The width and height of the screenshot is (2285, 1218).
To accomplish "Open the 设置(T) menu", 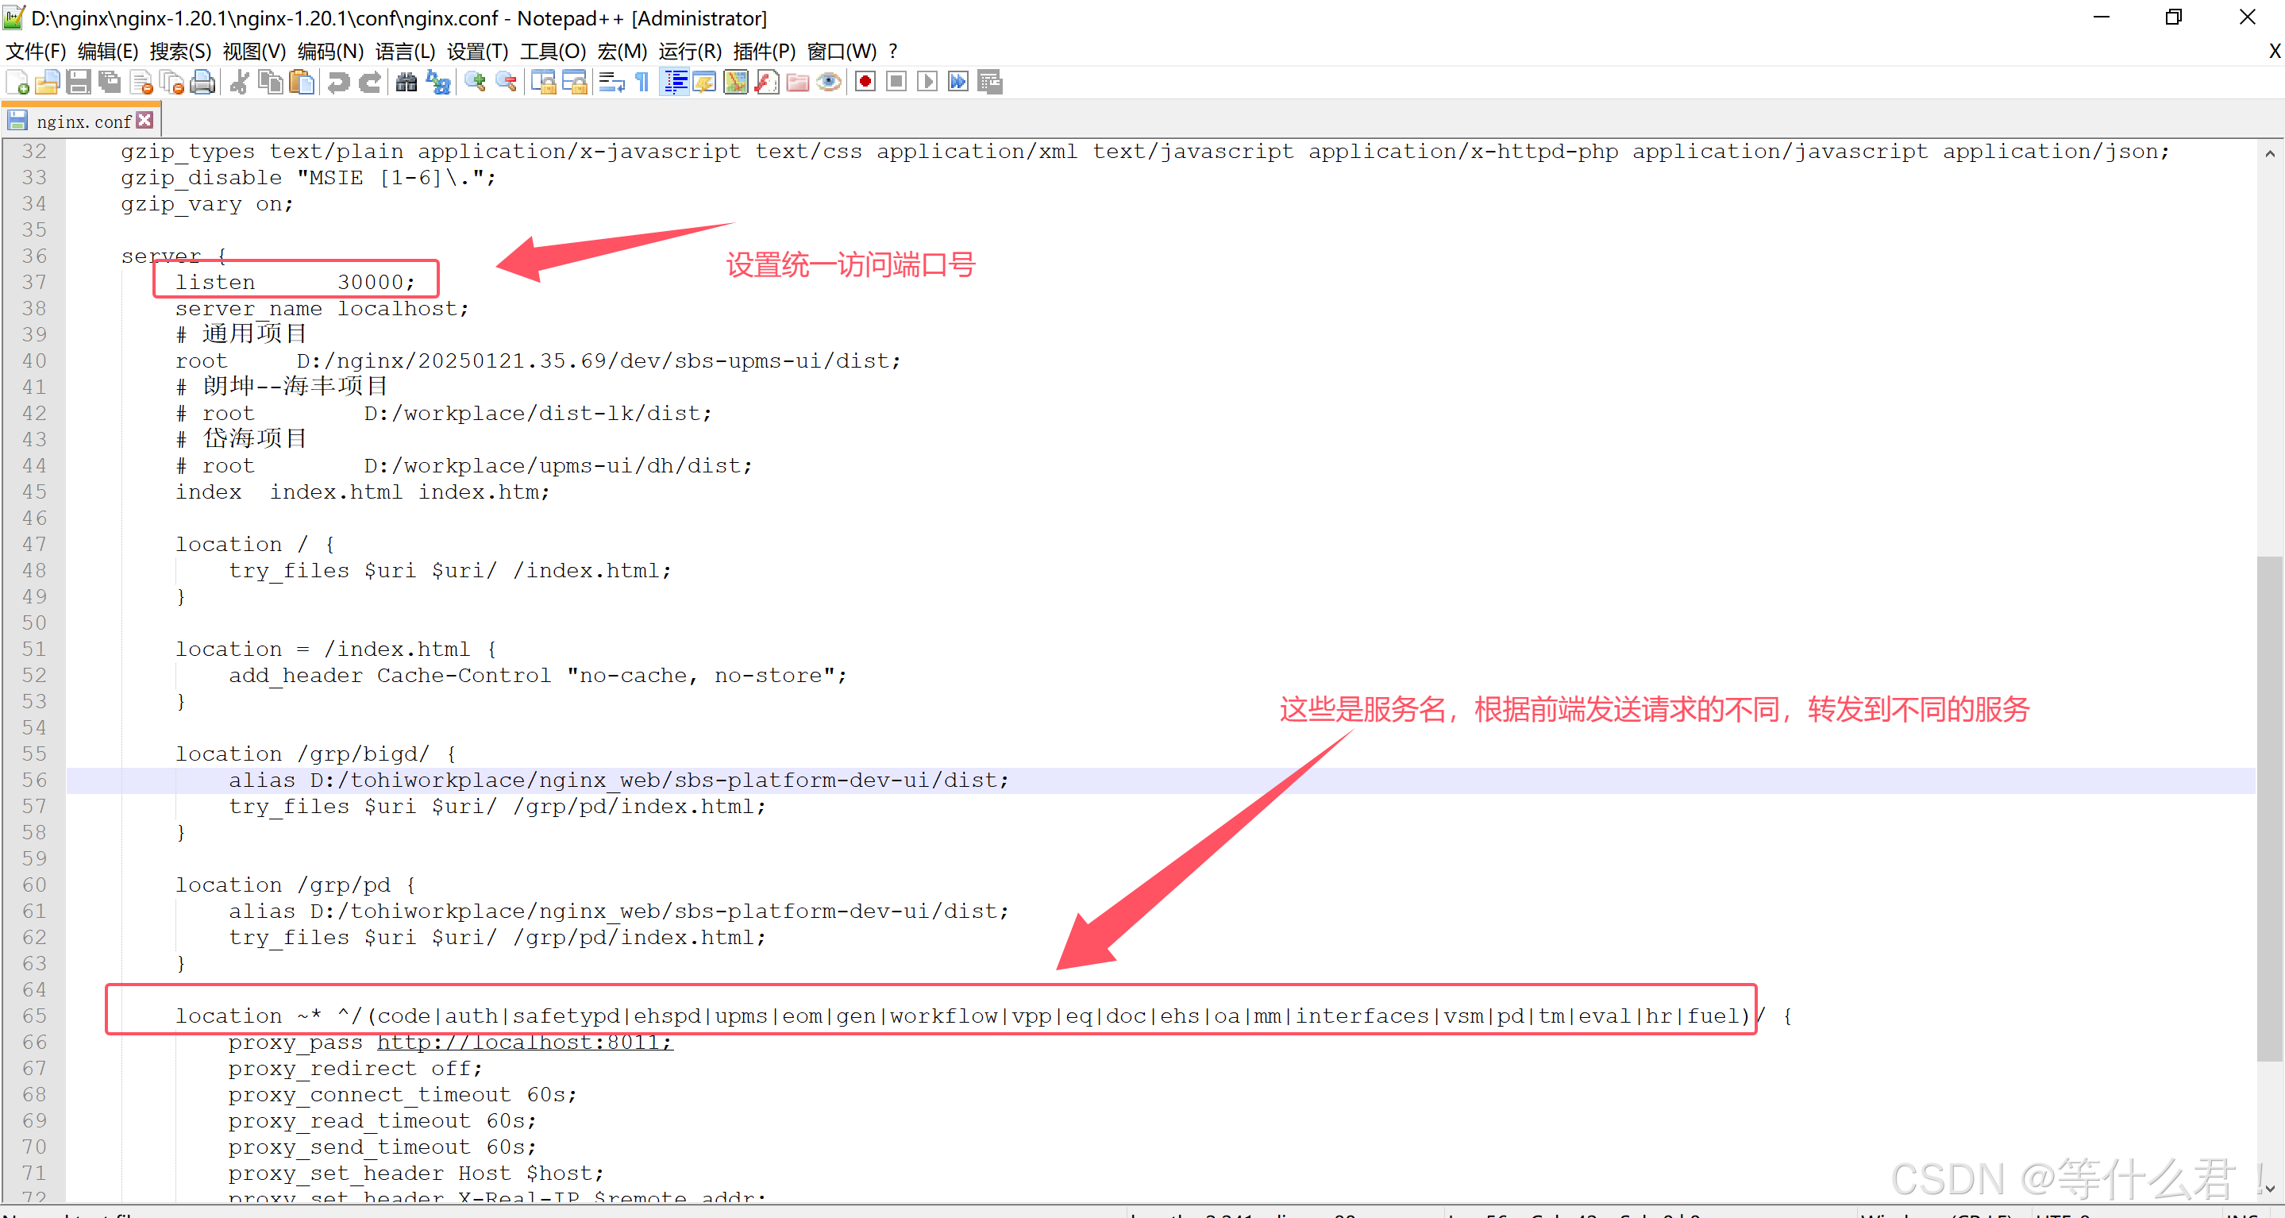I will coord(477,52).
